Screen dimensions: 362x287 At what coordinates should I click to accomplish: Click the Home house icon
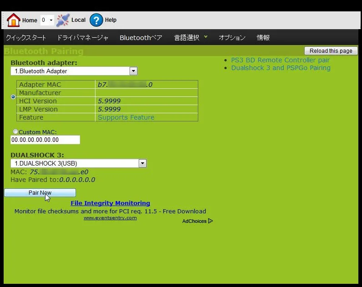tap(13, 20)
